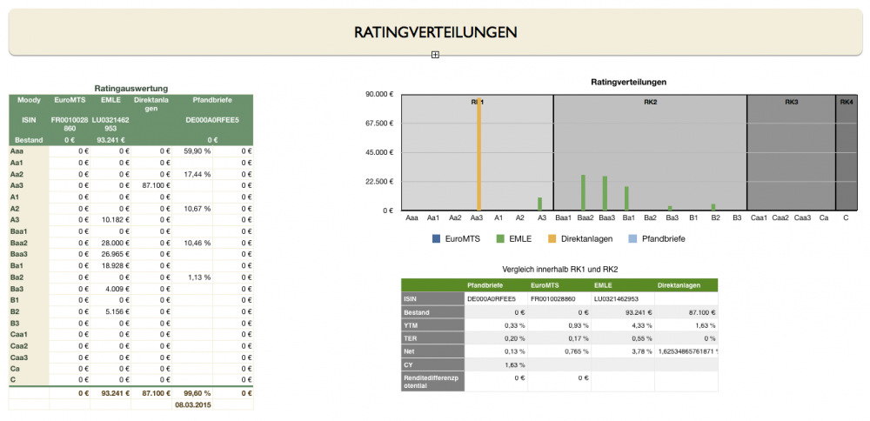Viewport: 870px width, 421px height.
Task: Select the 4.009 € cell in Ba3 row
Action: point(110,289)
